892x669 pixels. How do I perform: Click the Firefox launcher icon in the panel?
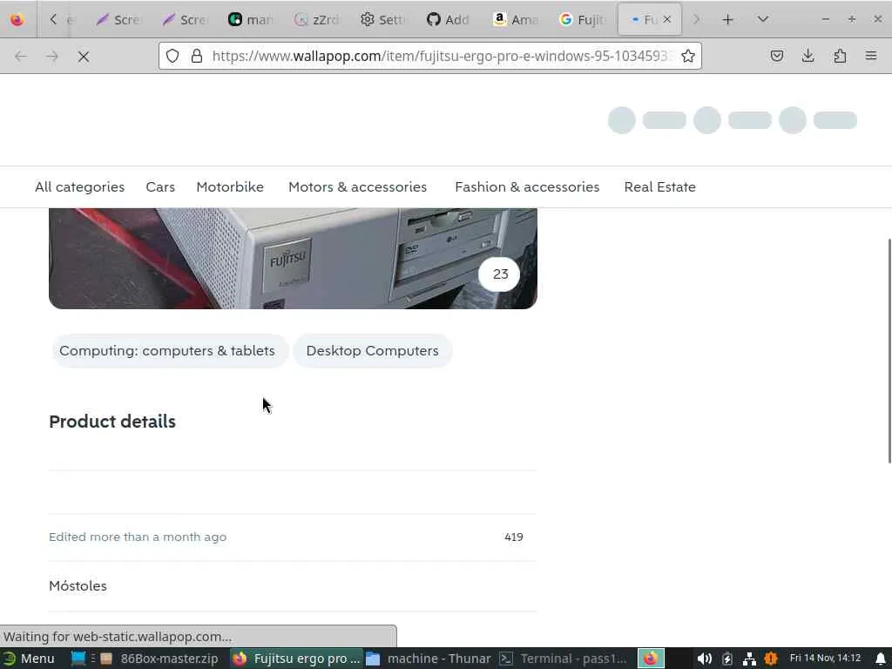(651, 659)
